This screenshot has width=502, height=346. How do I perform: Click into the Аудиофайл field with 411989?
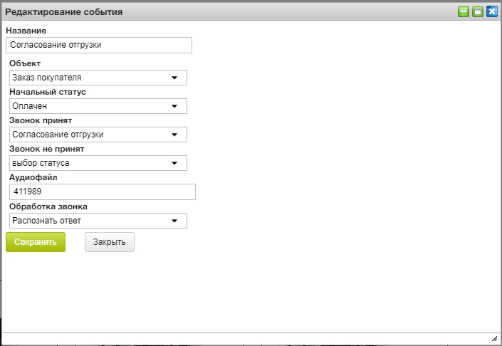coord(100,192)
